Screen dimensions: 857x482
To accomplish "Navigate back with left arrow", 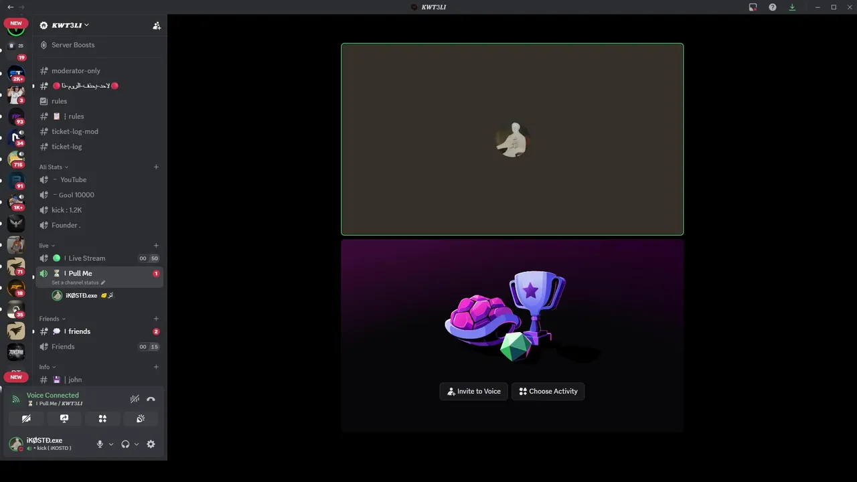I will 10,7.
